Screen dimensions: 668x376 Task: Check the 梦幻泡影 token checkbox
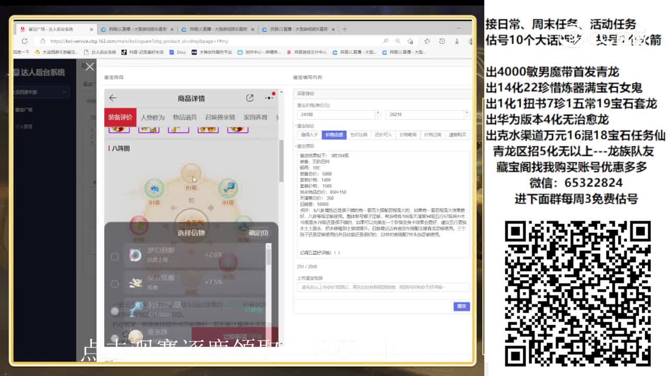click(x=115, y=256)
